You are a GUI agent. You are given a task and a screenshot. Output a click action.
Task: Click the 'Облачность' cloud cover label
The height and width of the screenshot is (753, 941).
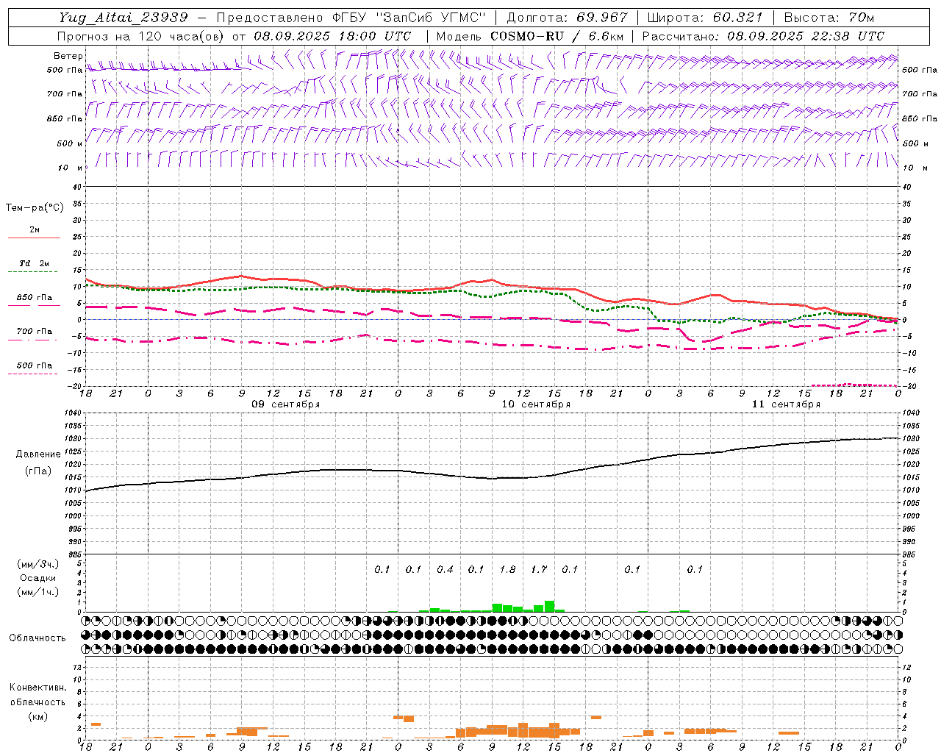tap(37, 638)
